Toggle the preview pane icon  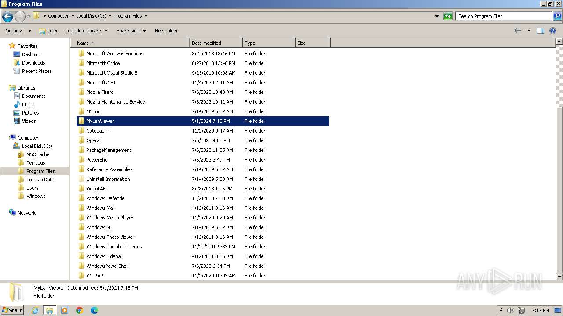coord(541,31)
